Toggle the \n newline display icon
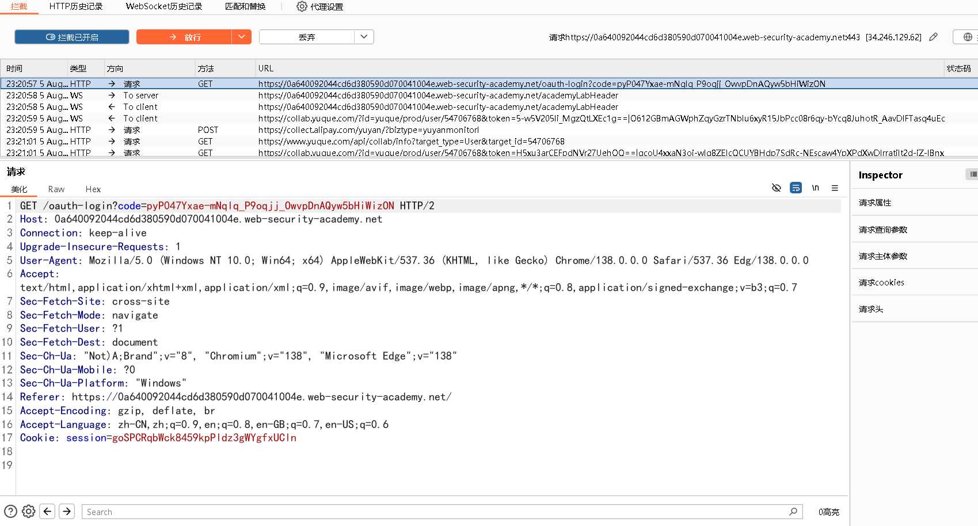This screenshot has height=526, width=978. tap(815, 188)
